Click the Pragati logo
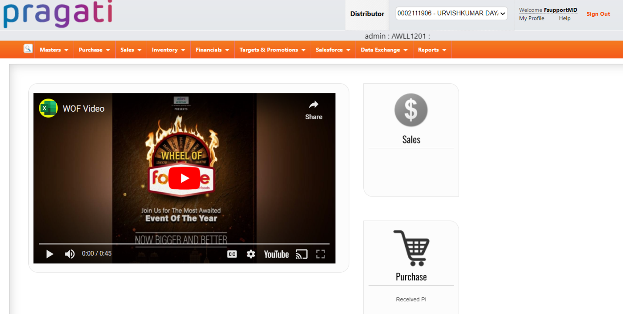The image size is (623, 314). (58, 14)
